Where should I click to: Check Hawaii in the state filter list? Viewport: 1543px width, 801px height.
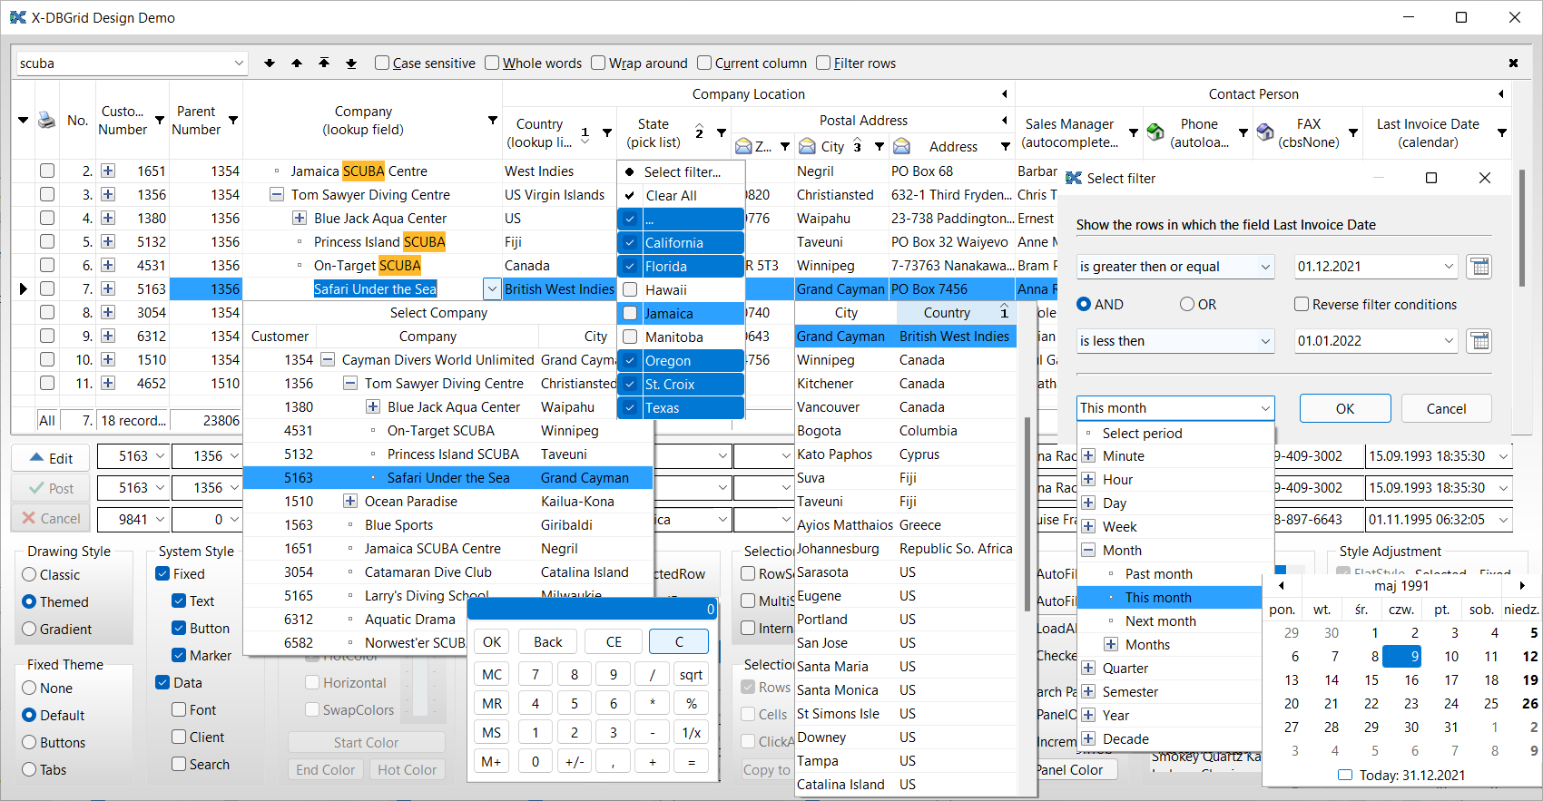point(630,290)
